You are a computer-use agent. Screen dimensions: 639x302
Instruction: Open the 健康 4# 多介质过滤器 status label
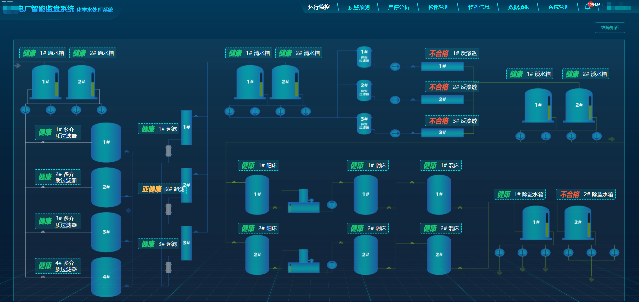pyautogui.click(x=58, y=266)
